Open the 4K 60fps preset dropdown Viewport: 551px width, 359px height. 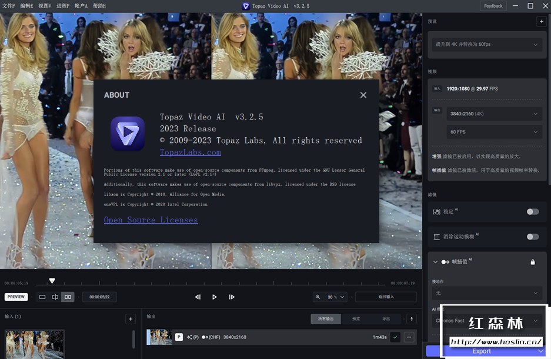(487, 44)
